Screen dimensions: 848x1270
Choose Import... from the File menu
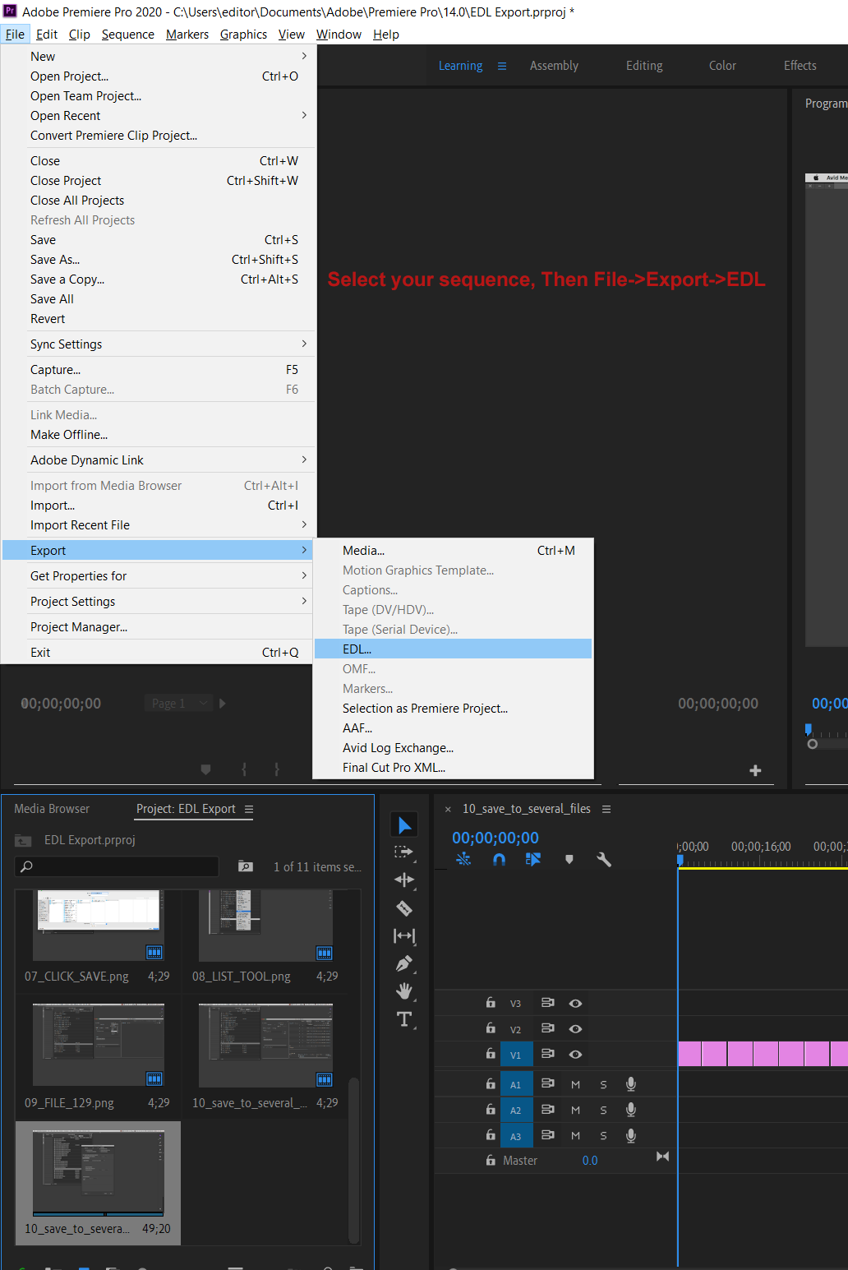[x=159, y=506]
